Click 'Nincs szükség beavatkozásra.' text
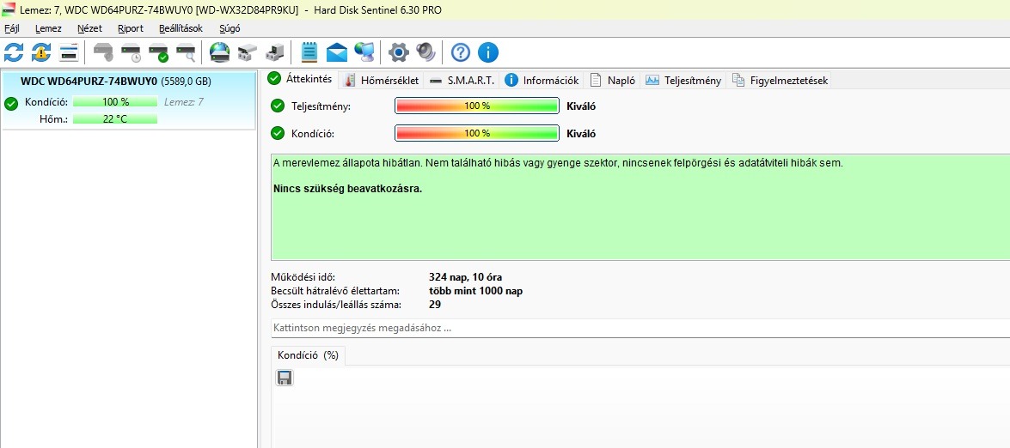1010x448 pixels. [x=348, y=189]
